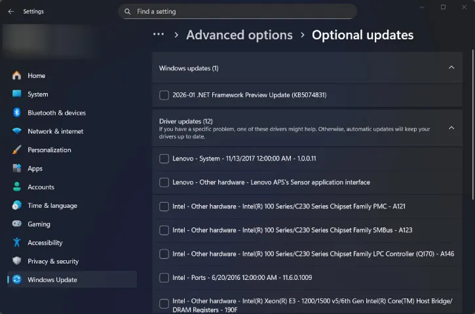Open the Personalization page
The height and width of the screenshot is (314, 475).
coord(72,149)
